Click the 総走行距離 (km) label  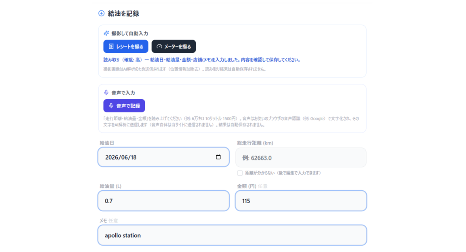(x=255, y=143)
